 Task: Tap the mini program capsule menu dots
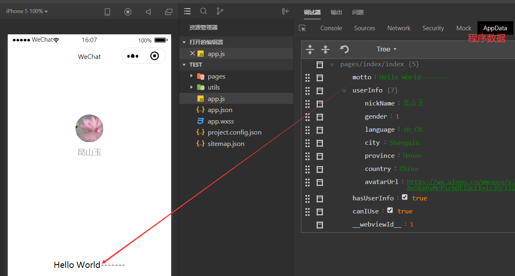(x=133, y=56)
